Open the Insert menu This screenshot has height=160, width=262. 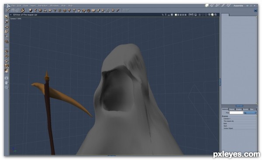pos(33,6)
